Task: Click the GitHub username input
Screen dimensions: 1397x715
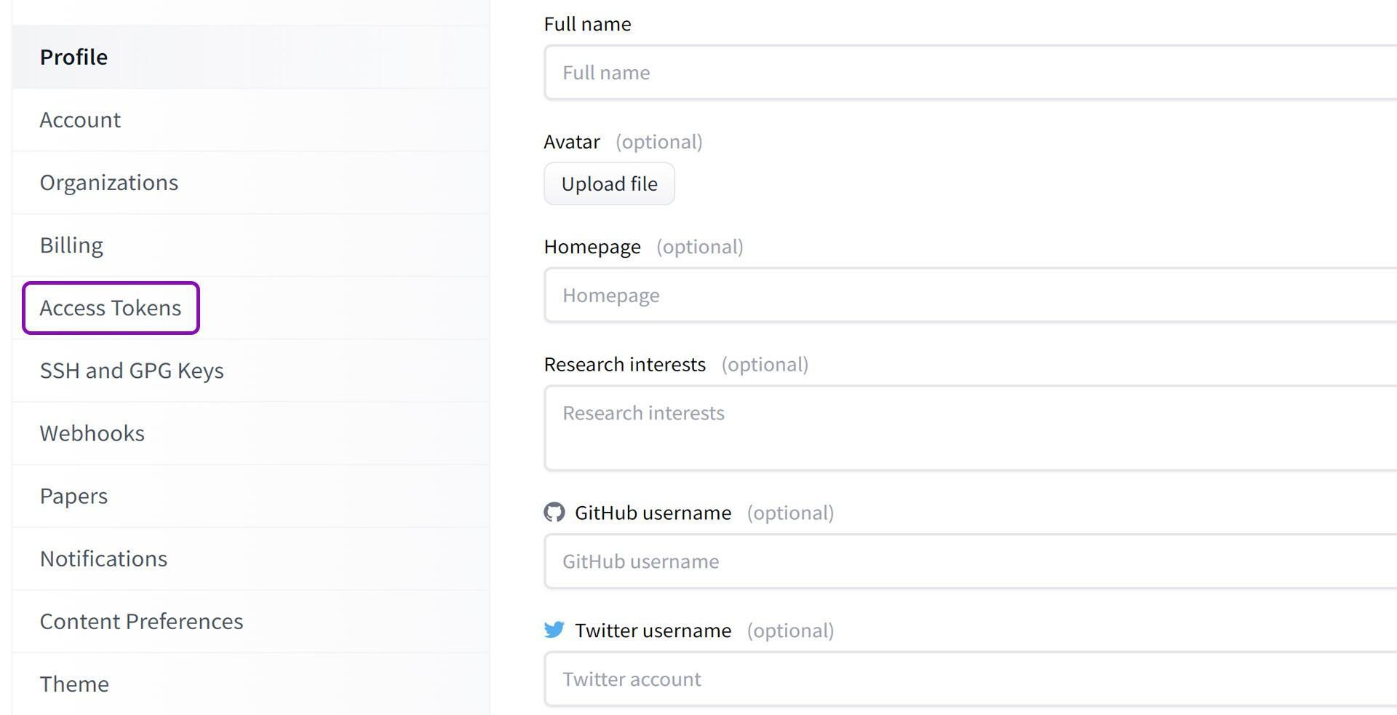Action: [971, 561]
